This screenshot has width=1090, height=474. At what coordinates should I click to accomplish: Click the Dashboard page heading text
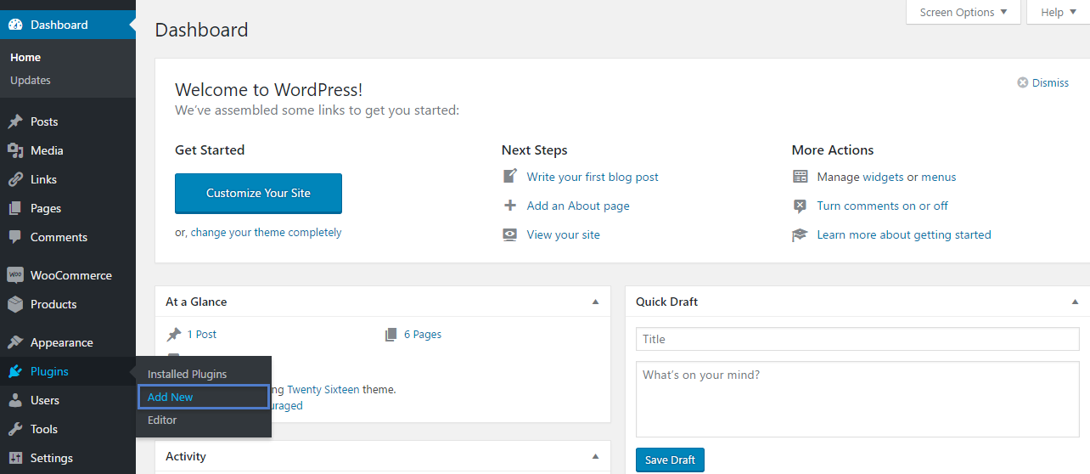[202, 30]
